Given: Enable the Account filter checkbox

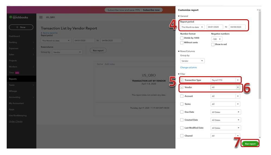Looking at the screenshot, I should [x=182, y=96].
